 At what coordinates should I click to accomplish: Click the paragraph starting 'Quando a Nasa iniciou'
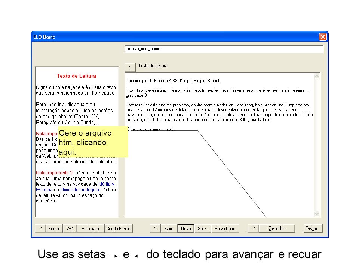click(218, 93)
